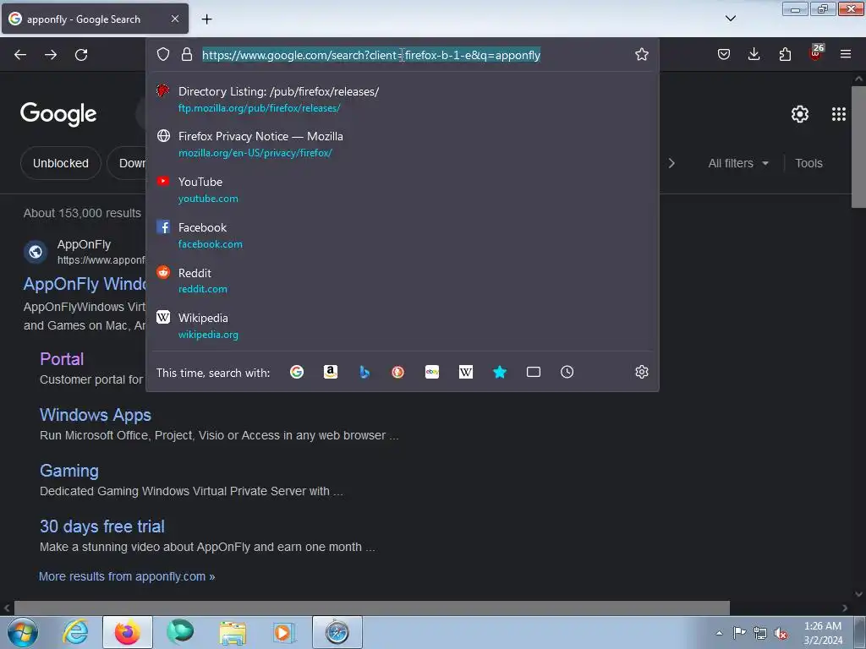
Task: Open the Action Center flag icon
Action: (x=739, y=634)
